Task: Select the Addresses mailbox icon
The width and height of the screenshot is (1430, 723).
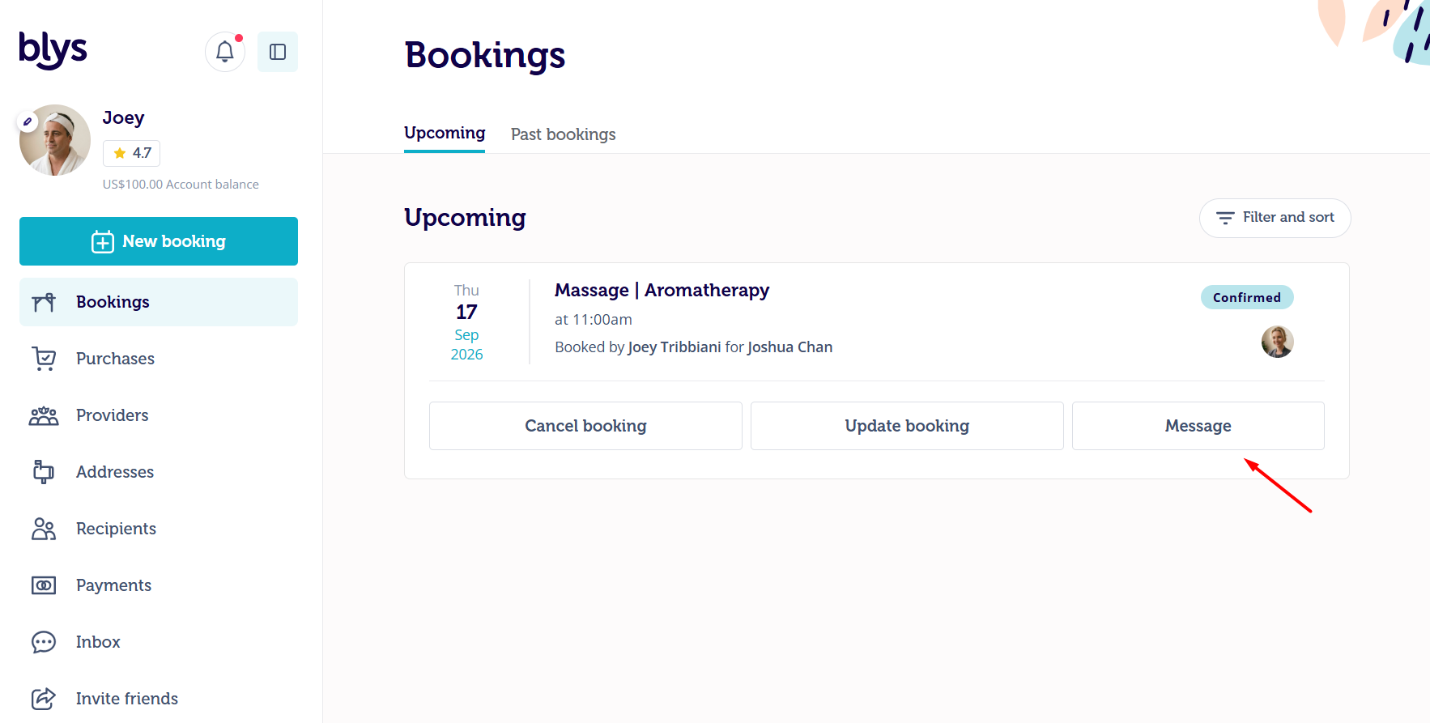Action: (44, 472)
